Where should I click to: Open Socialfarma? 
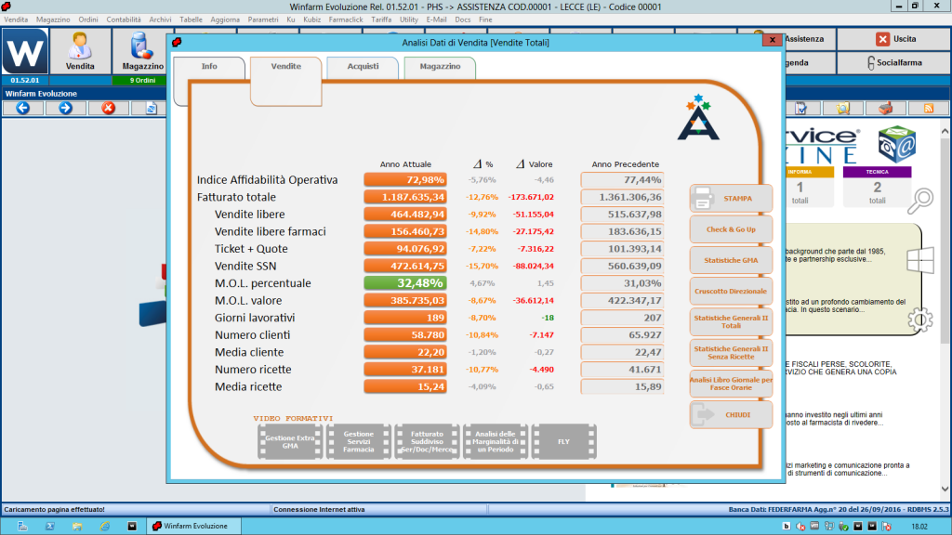(x=894, y=62)
